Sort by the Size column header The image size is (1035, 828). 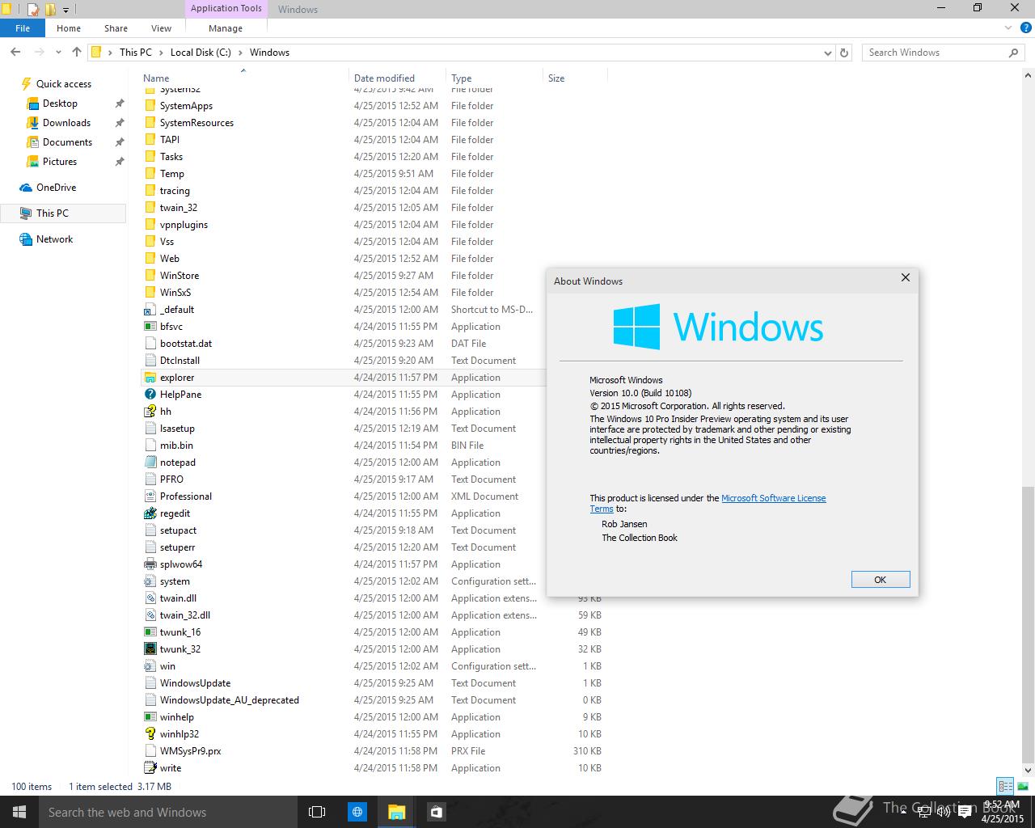(x=575, y=78)
